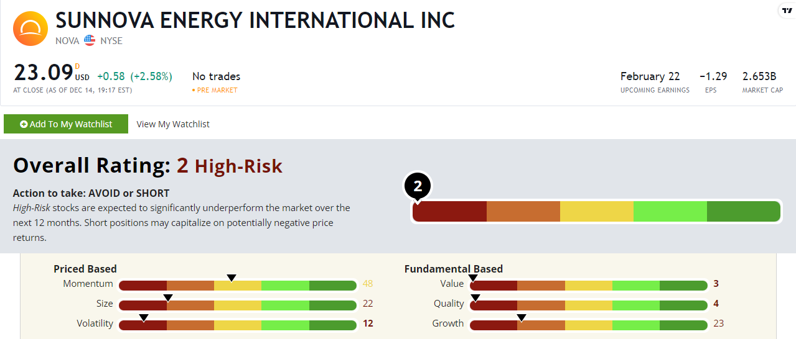Click the 2.653B market cap value

click(759, 76)
